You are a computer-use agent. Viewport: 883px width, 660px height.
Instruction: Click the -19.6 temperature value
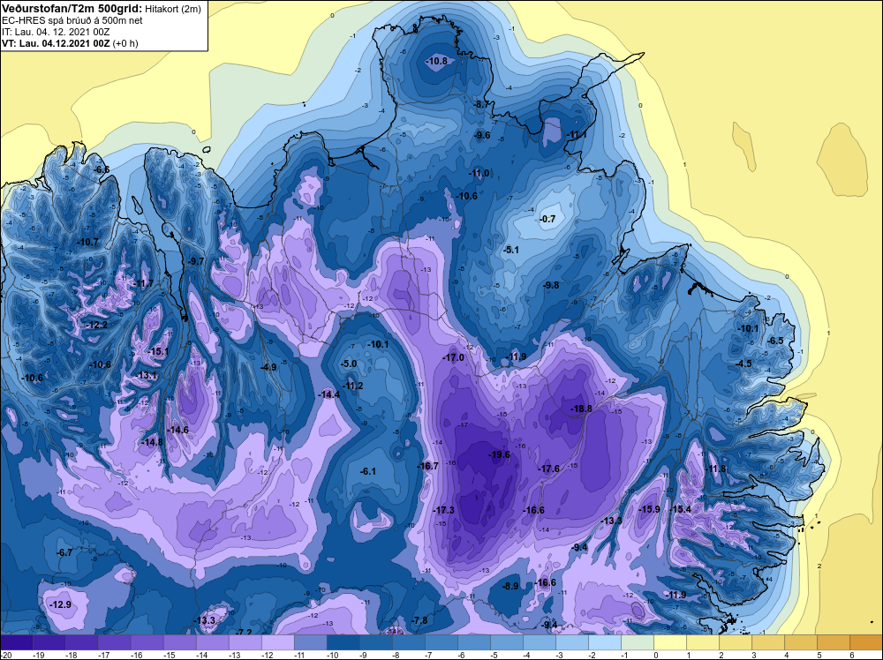pyautogui.click(x=499, y=454)
